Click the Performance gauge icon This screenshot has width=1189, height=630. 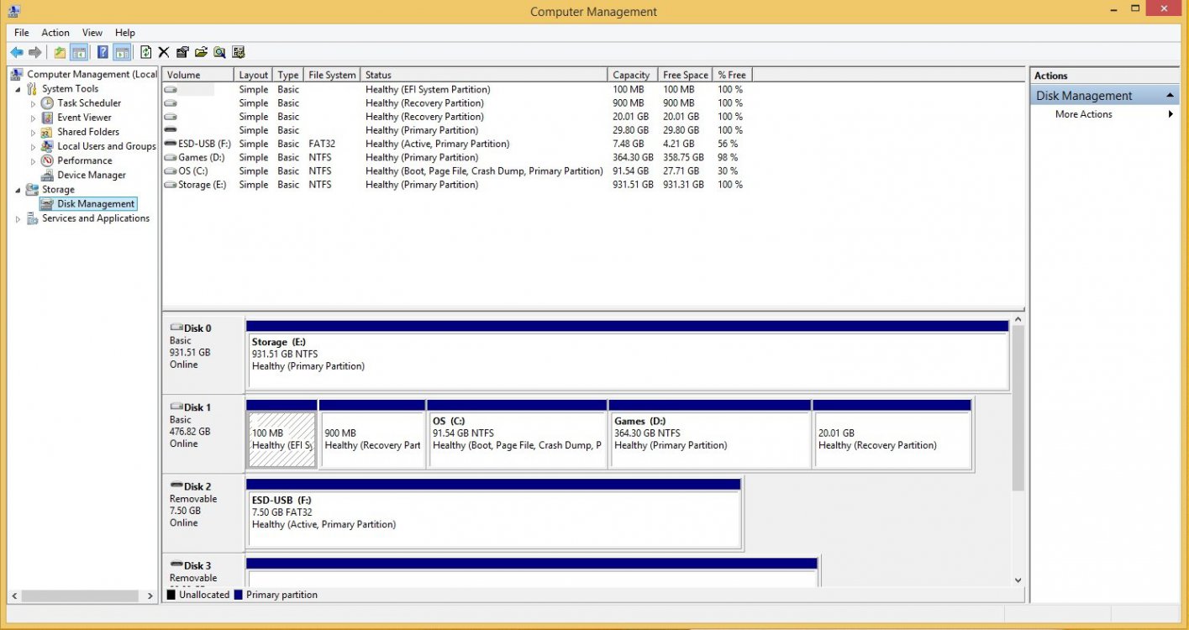[47, 160]
